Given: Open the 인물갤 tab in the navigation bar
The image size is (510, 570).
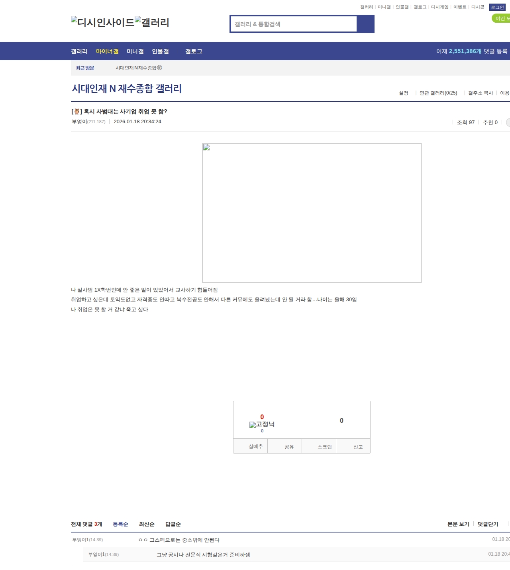Looking at the screenshot, I should [x=160, y=51].
